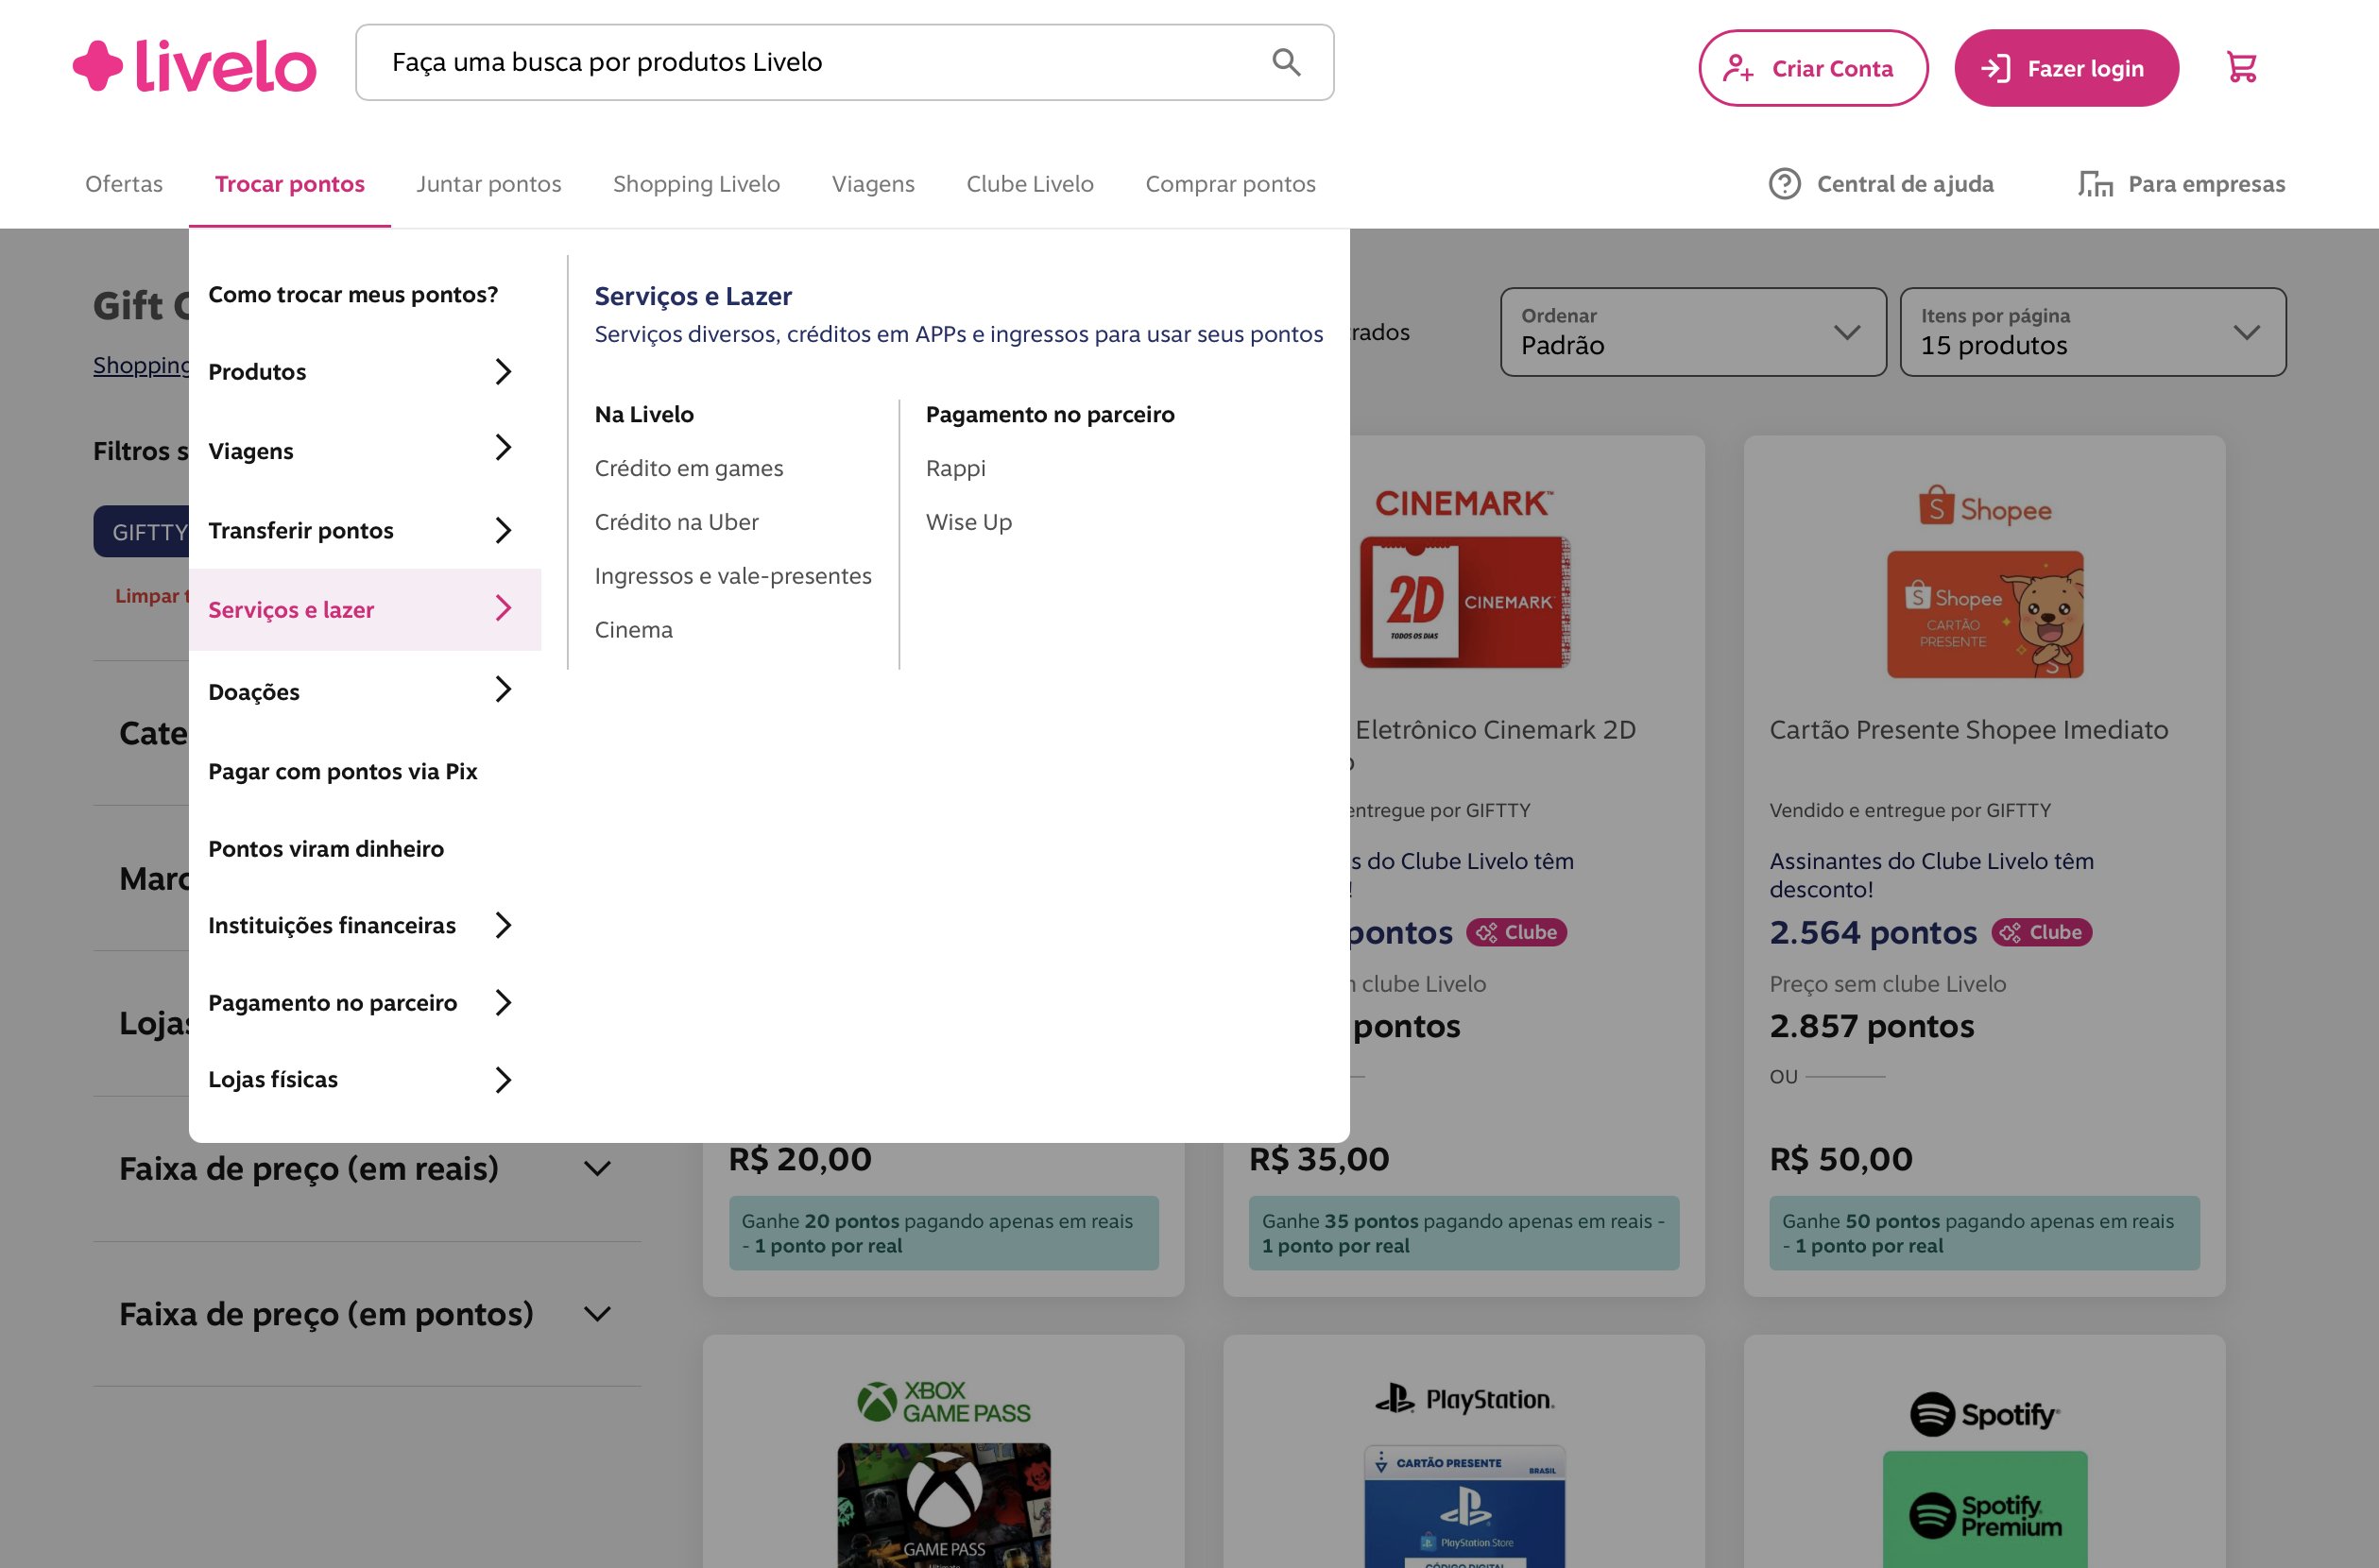Click the Fazer login button
The width and height of the screenshot is (2379, 1568).
tap(2066, 68)
